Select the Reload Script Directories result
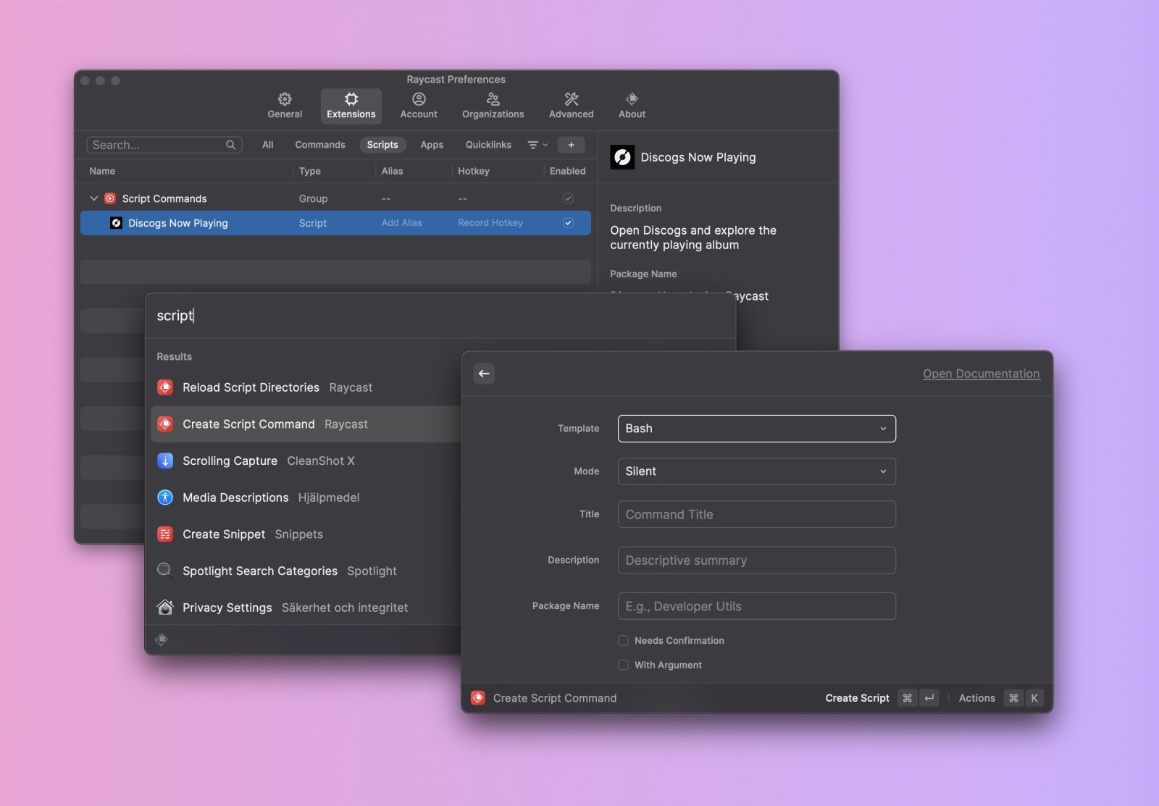 pos(306,387)
